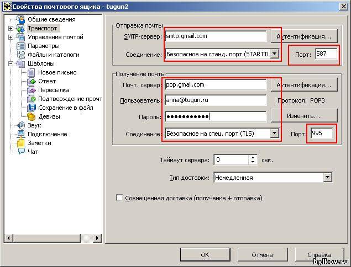351x267 pixels.
Task: Collapse the Шаблоны tree node
Action: click(11, 63)
